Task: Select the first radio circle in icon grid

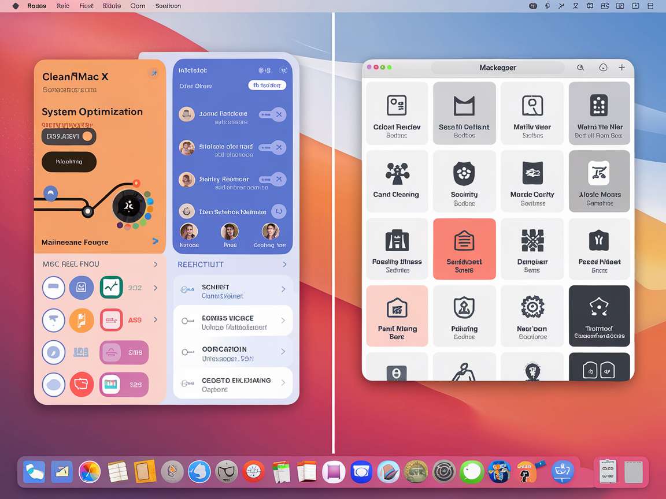Action: tap(54, 287)
